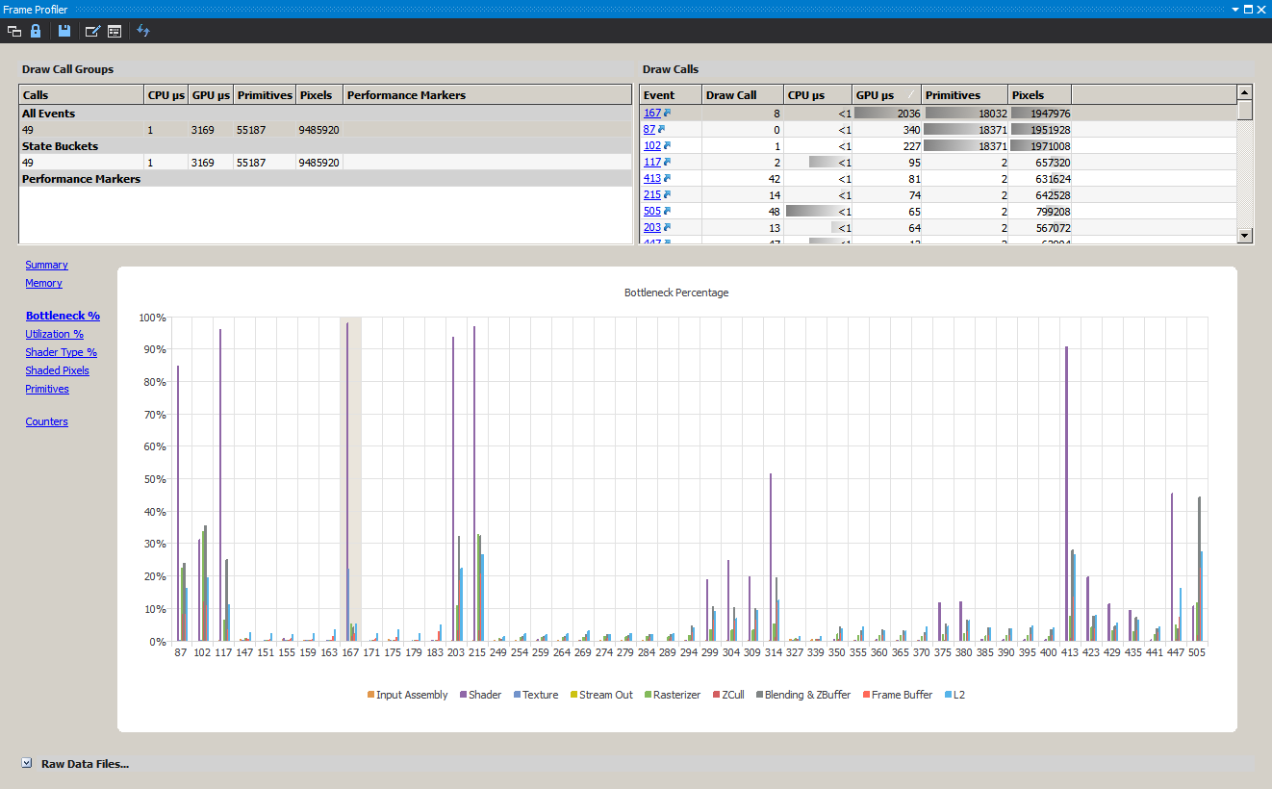Toggle the lock icon in the toolbar
This screenshot has height=789, width=1272.
pyautogui.click(x=36, y=31)
